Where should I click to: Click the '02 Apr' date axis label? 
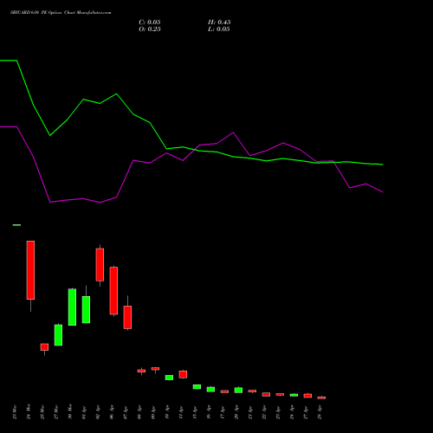pyautogui.click(x=98, y=412)
